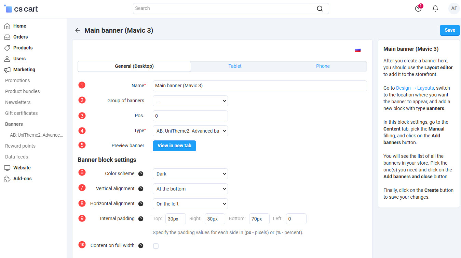Click the Website monitor icon
461x258 pixels.
[7, 168]
